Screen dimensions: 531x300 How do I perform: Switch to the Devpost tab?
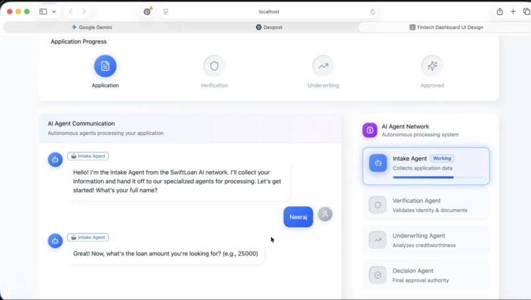tap(269, 28)
